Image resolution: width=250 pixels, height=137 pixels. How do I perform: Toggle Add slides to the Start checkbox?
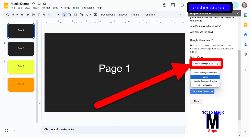pyautogui.click(x=215, y=32)
